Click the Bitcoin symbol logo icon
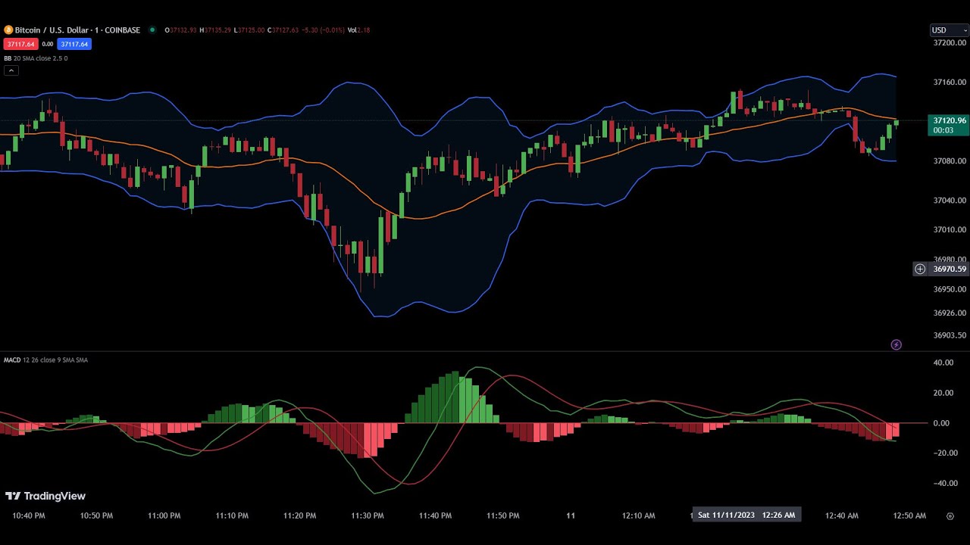The width and height of the screenshot is (970, 545). pyautogui.click(x=8, y=30)
